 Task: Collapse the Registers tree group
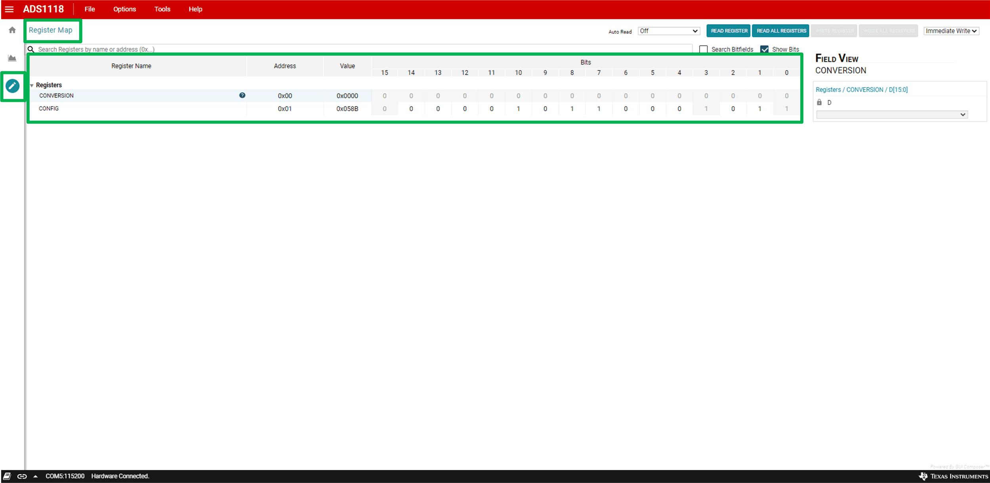coord(32,85)
